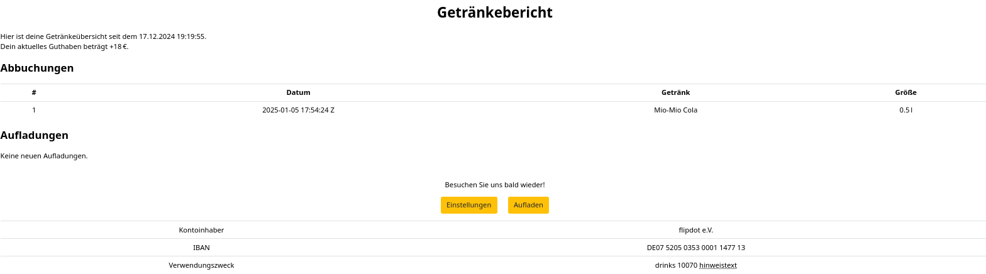
Task: Click the Größe column header
Action: [906, 92]
